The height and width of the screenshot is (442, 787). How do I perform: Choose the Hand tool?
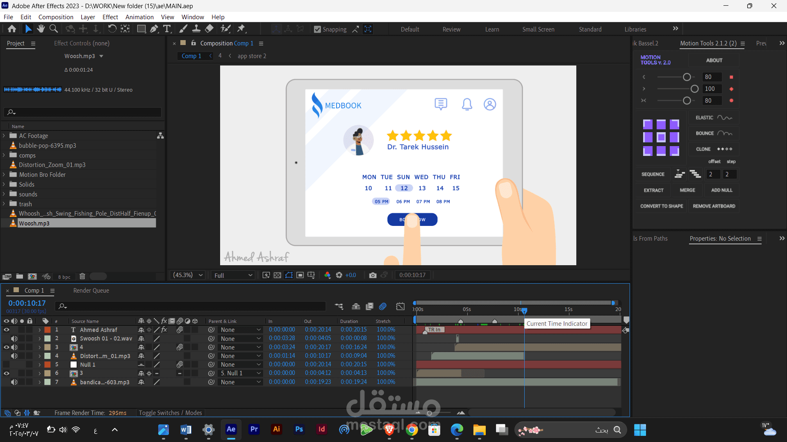pyautogui.click(x=41, y=29)
